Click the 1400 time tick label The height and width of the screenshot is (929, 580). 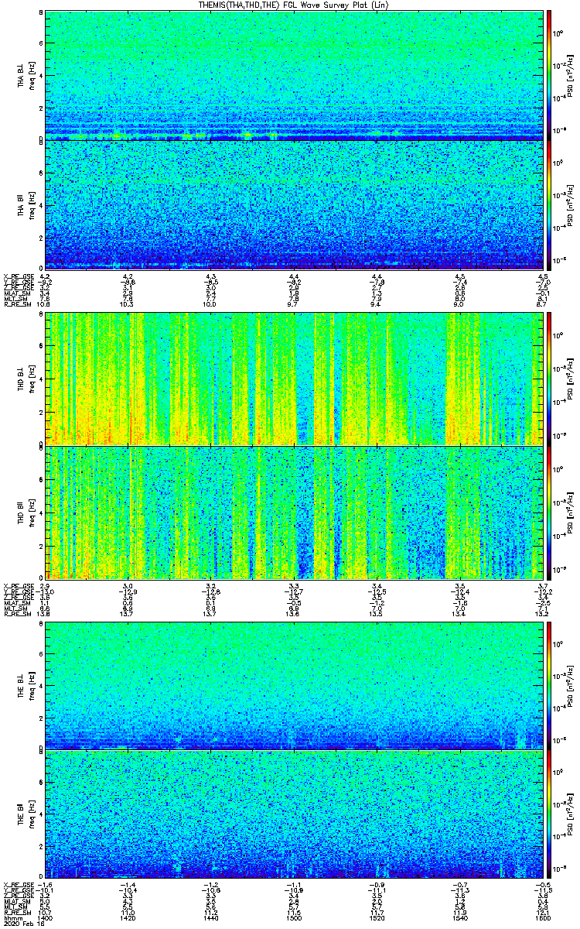pos(45,918)
